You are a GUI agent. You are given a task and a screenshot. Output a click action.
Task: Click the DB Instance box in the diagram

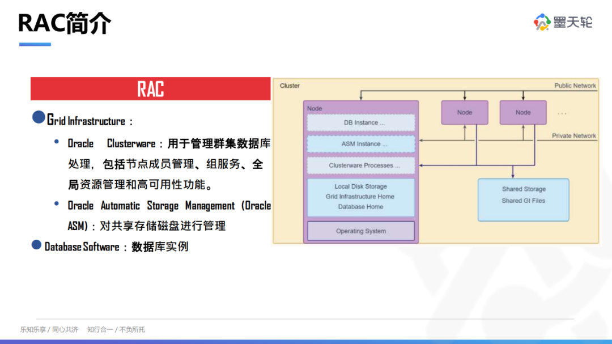click(361, 122)
